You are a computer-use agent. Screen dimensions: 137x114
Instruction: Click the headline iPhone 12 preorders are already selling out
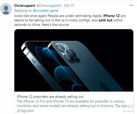(x=50, y=97)
